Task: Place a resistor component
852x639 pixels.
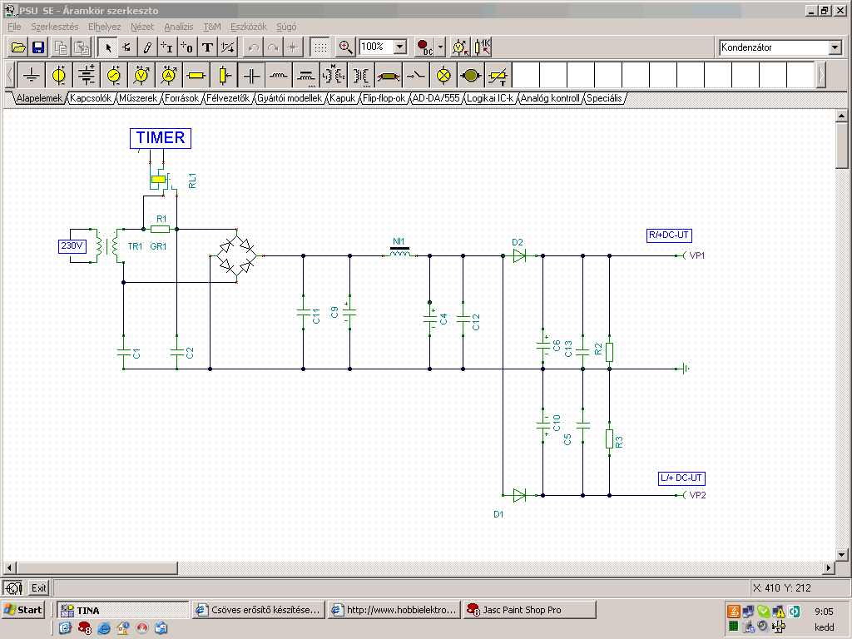Action: (196, 75)
